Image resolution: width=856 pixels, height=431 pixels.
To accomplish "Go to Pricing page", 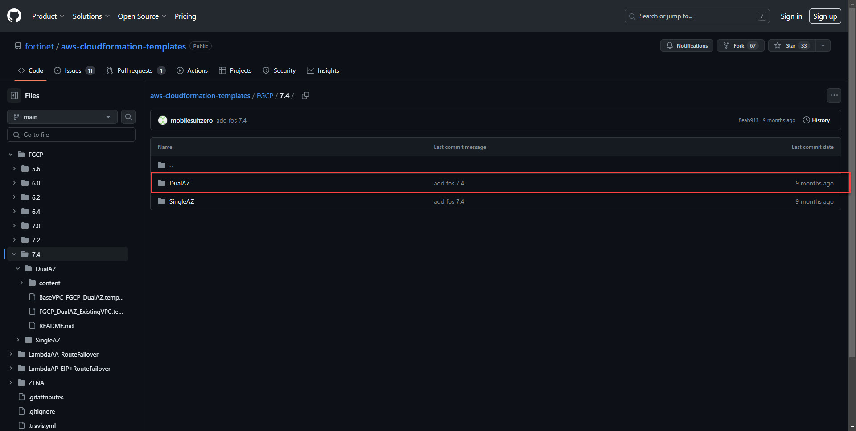I will (x=185, y=16).
